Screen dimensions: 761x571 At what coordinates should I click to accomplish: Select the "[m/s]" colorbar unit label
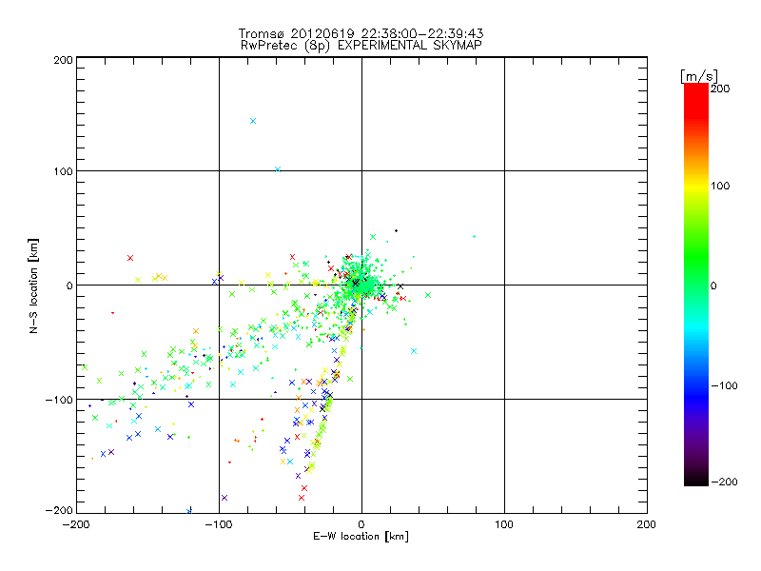pyautogui.click(x=699, y=76)
